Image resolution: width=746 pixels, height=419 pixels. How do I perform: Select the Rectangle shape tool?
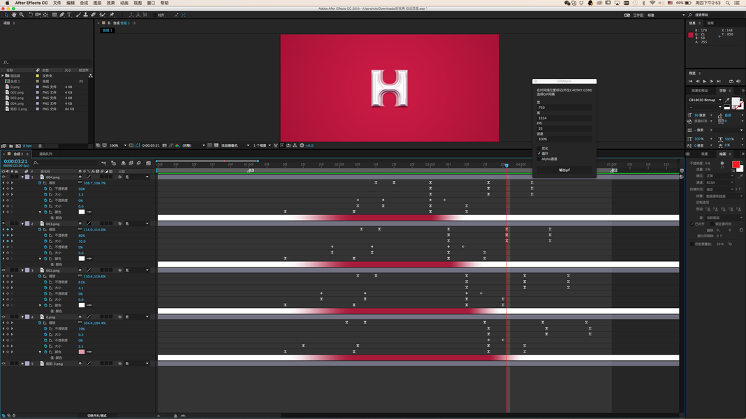click(54, 15)
